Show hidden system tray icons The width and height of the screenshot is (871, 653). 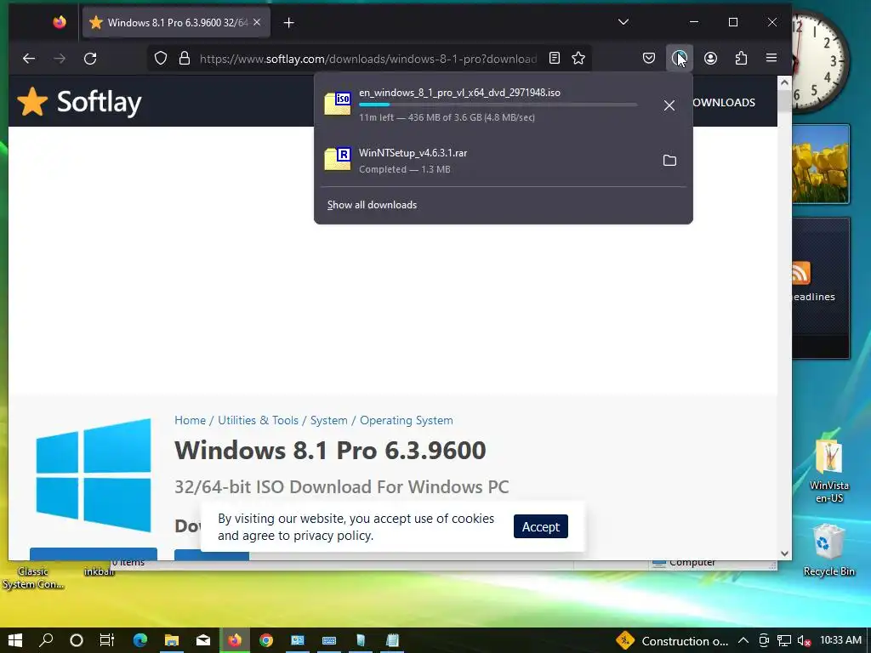pyautogui.click(x=743, y=640)
